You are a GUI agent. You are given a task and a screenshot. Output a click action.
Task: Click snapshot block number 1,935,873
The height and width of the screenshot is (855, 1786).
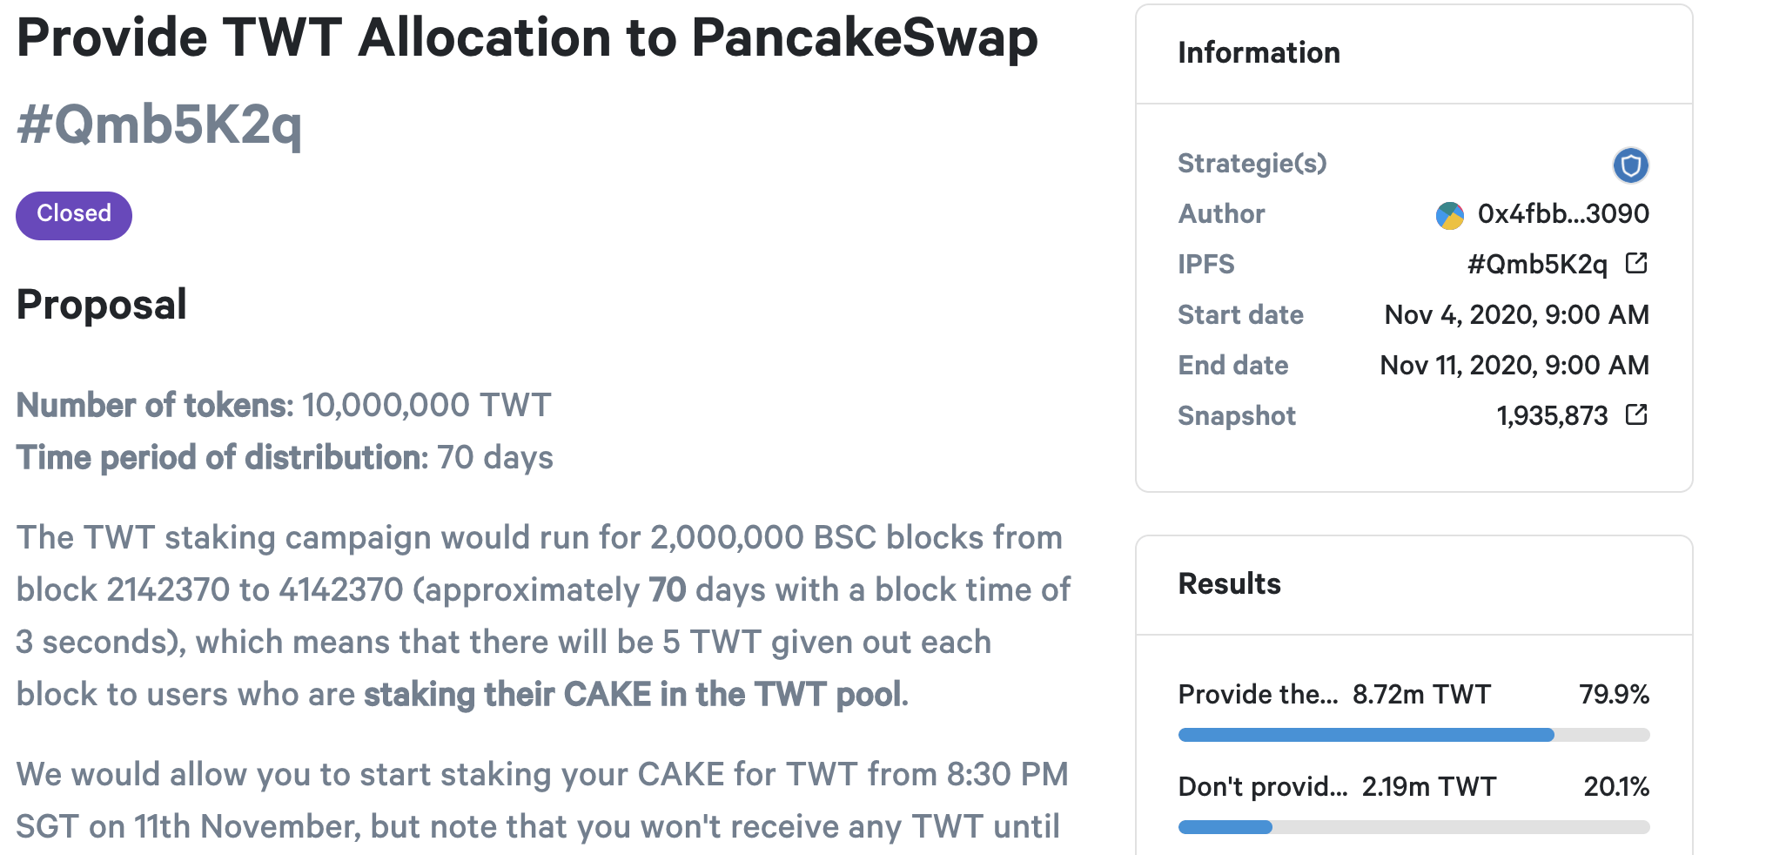[x=1552, y=416]
